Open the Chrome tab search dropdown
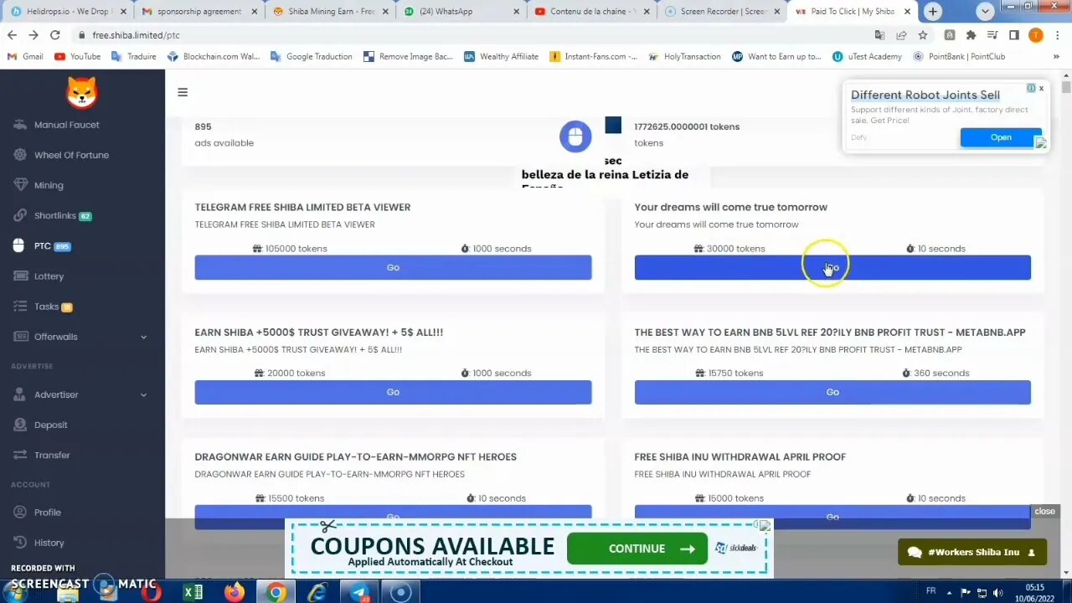This screenshot has width=1072, height=603. click(x=985, y=12)
